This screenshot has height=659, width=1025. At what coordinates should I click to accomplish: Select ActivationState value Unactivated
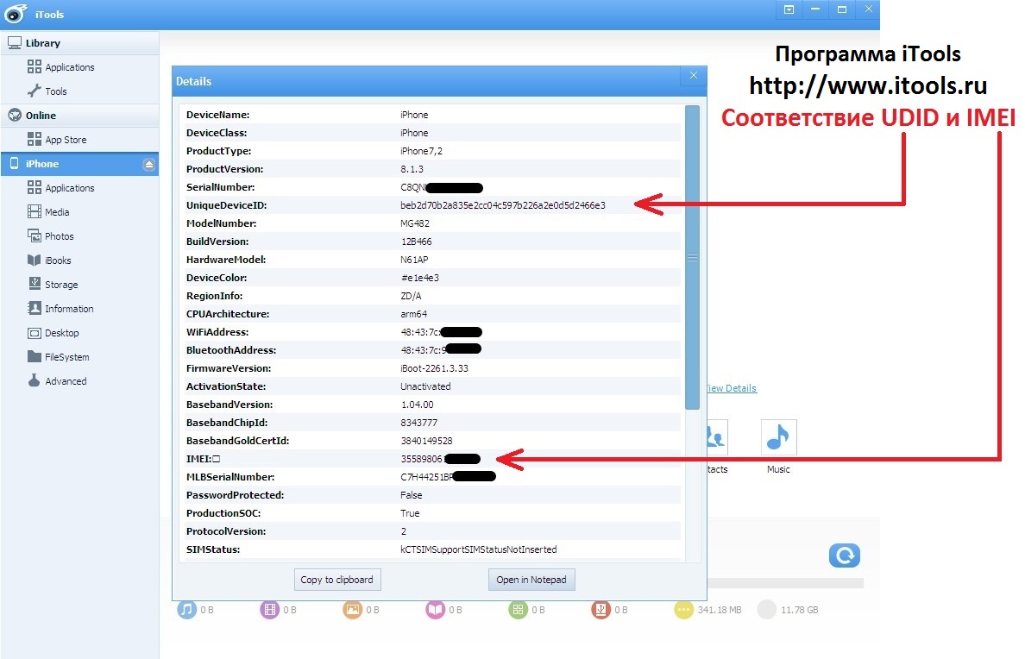(425, 386)
